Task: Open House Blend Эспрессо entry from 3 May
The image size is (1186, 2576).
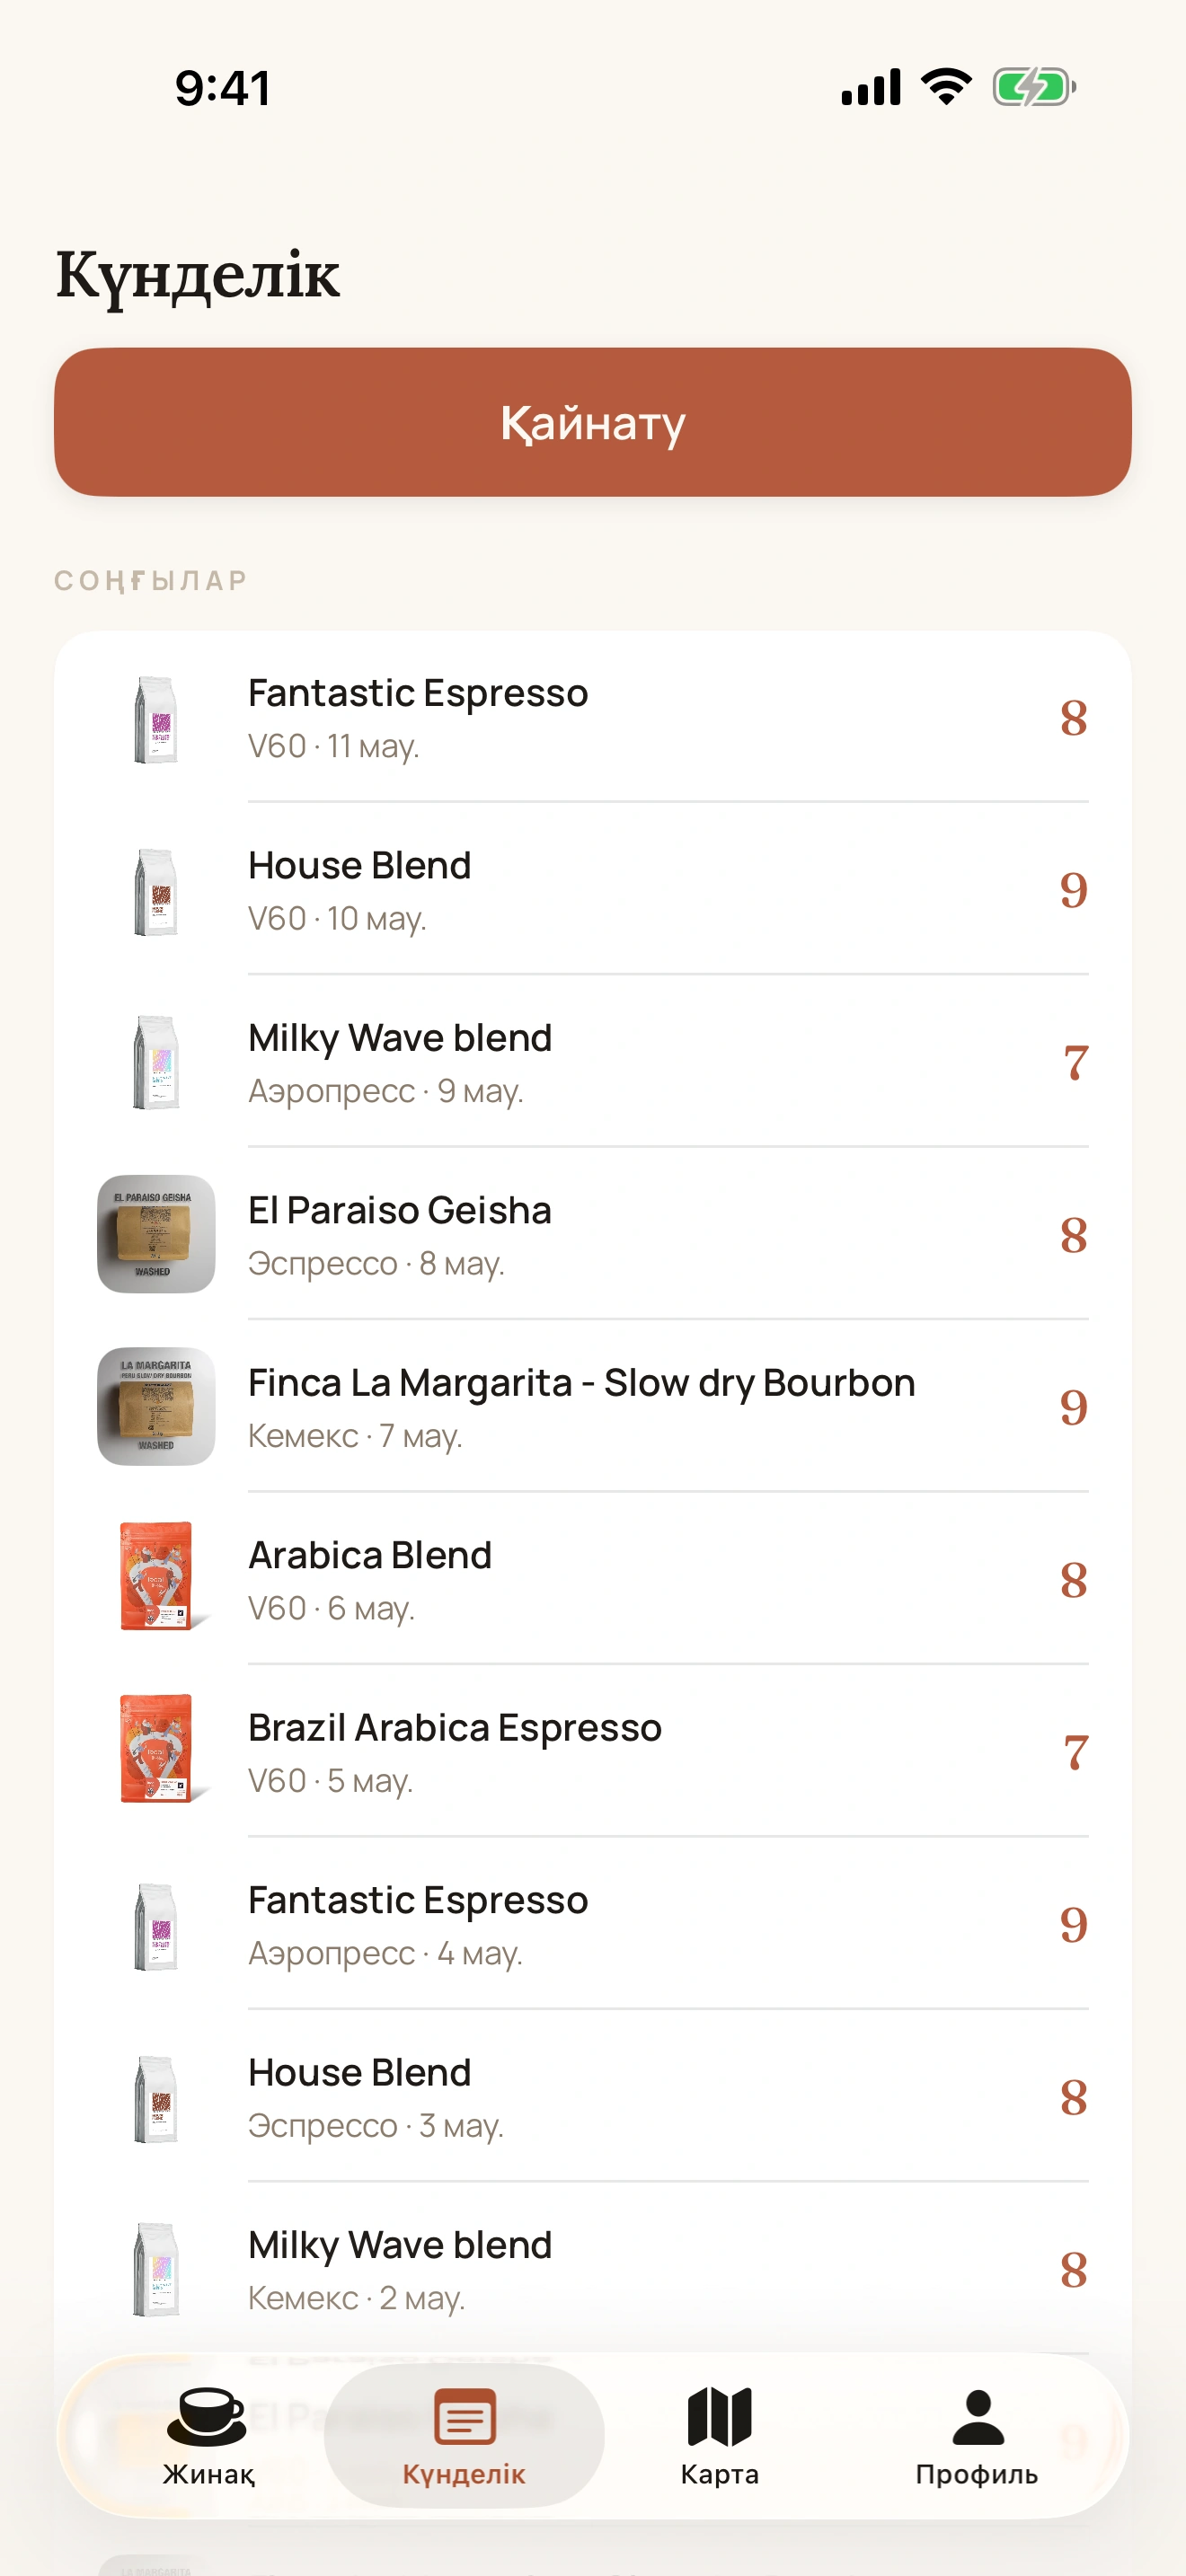Action: [x=593, y=2097]
